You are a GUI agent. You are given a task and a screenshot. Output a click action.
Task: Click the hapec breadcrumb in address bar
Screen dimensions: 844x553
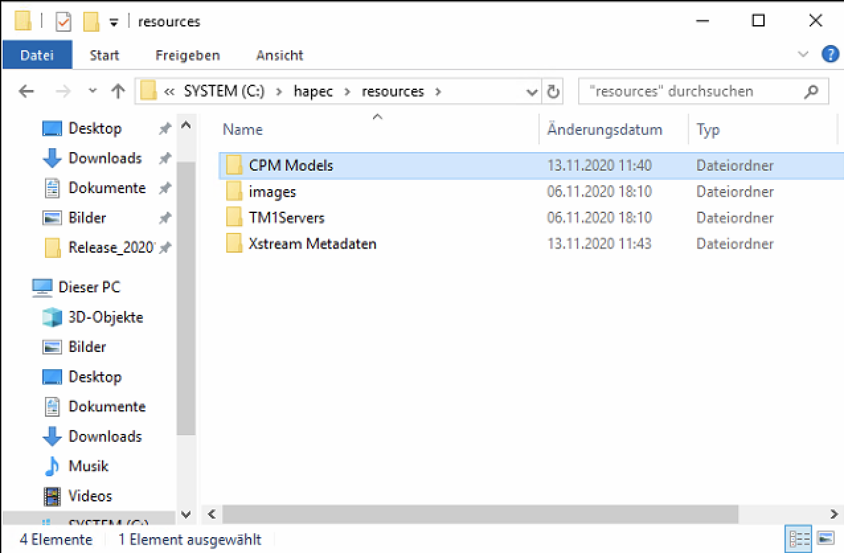pyautogui.click(x=314, y=91)
